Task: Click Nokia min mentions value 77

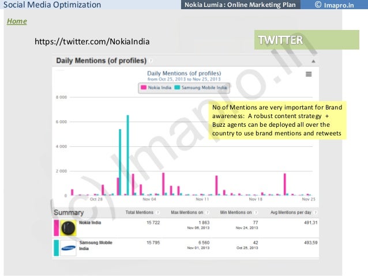Action: click(256, 222)
